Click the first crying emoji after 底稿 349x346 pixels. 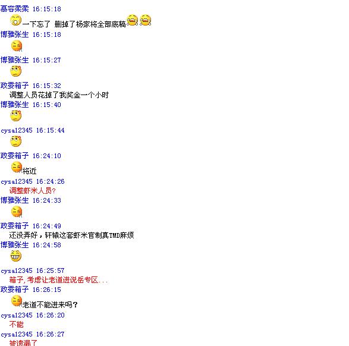[x=133, y=20]
